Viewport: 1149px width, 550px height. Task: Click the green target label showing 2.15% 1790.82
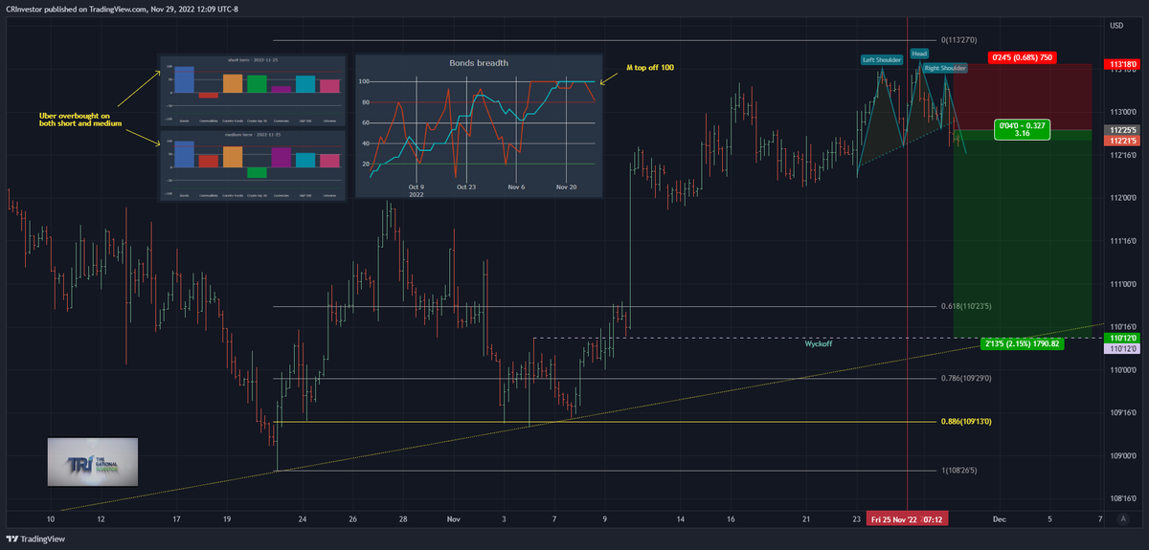point(1024,342)
